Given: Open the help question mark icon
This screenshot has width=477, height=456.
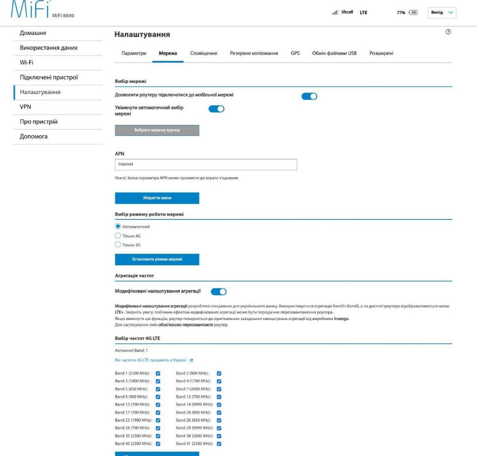Looking at the screenshot, I should (x=448, y=32).
